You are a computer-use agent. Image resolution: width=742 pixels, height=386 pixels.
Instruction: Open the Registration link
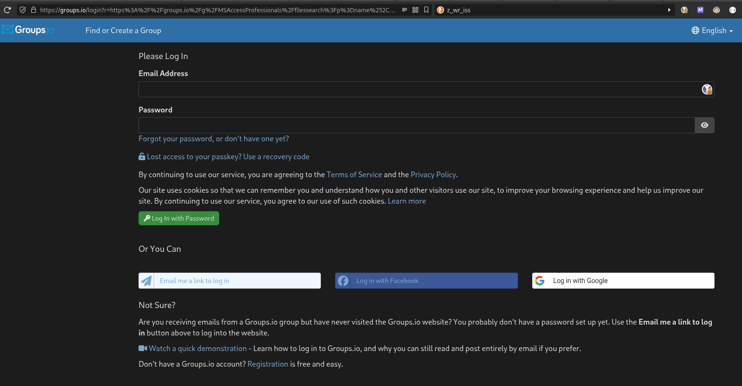pos(268,364)
